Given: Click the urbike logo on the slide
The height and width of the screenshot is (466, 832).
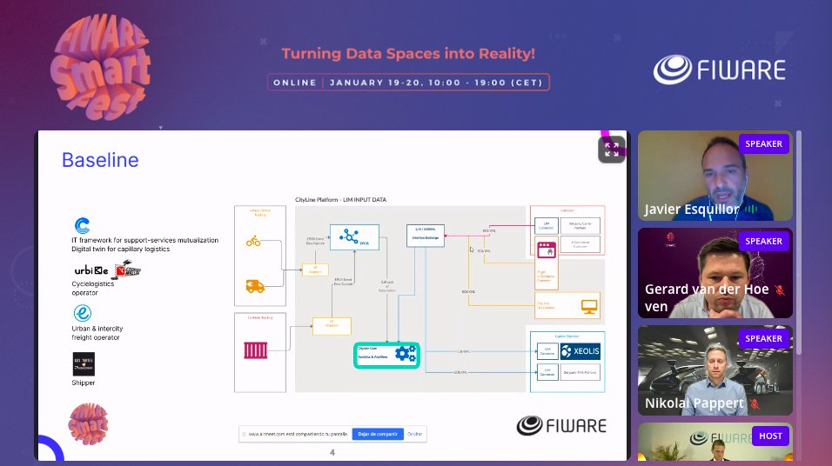Looking at the screenshot, I should (91, 270).
